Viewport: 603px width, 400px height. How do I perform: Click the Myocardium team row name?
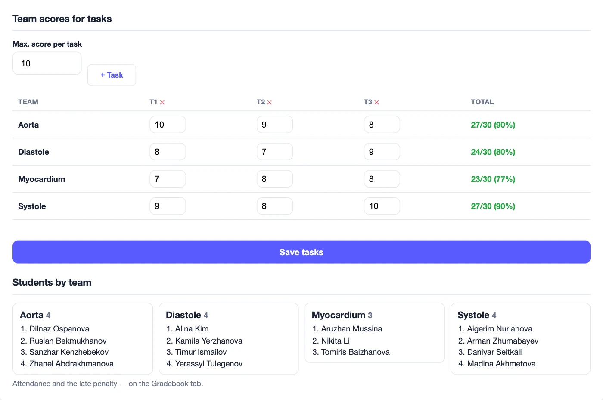42,179
